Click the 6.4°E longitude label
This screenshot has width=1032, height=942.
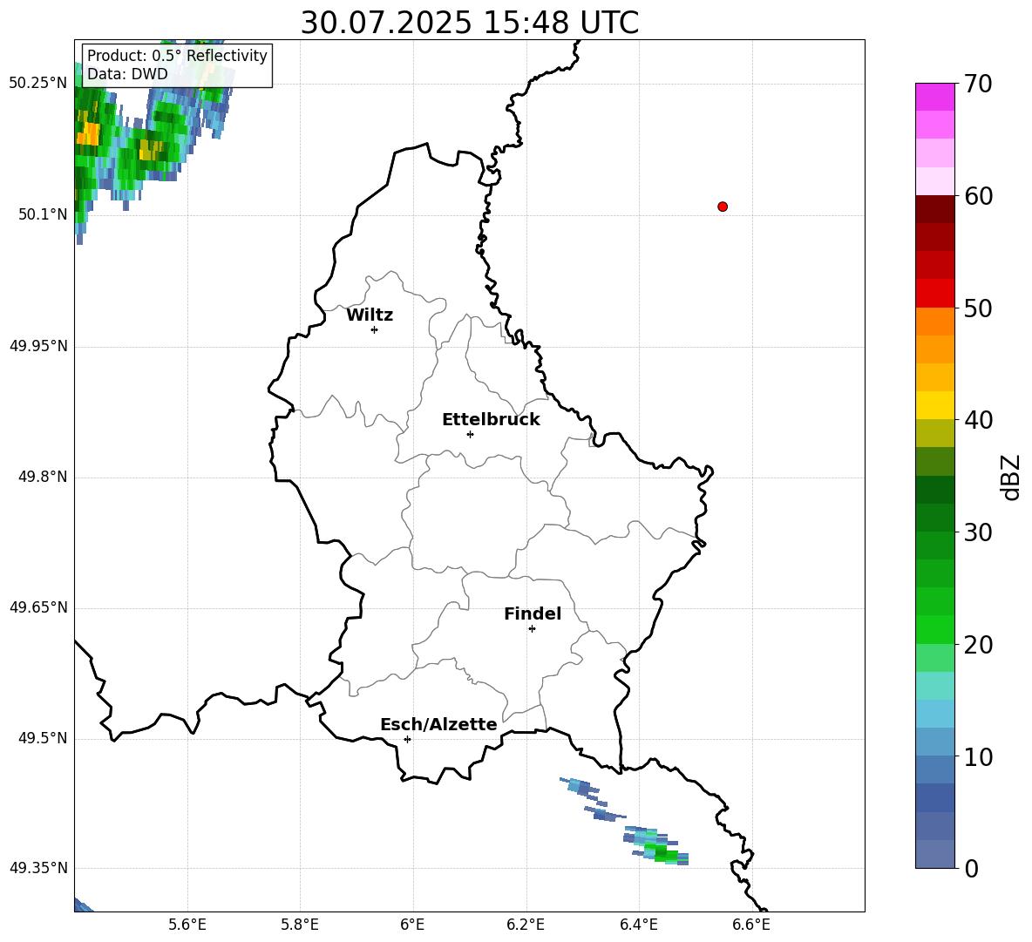(x=638, y=925)
